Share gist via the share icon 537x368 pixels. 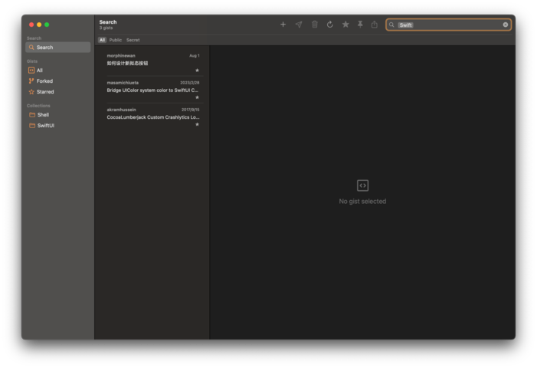click(375, 25)
